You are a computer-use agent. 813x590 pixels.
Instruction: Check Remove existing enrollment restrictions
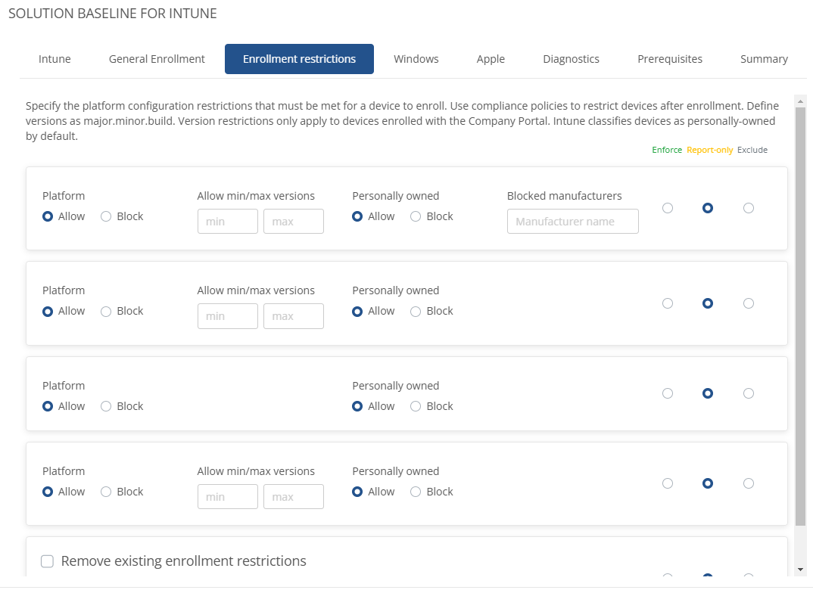47,561
